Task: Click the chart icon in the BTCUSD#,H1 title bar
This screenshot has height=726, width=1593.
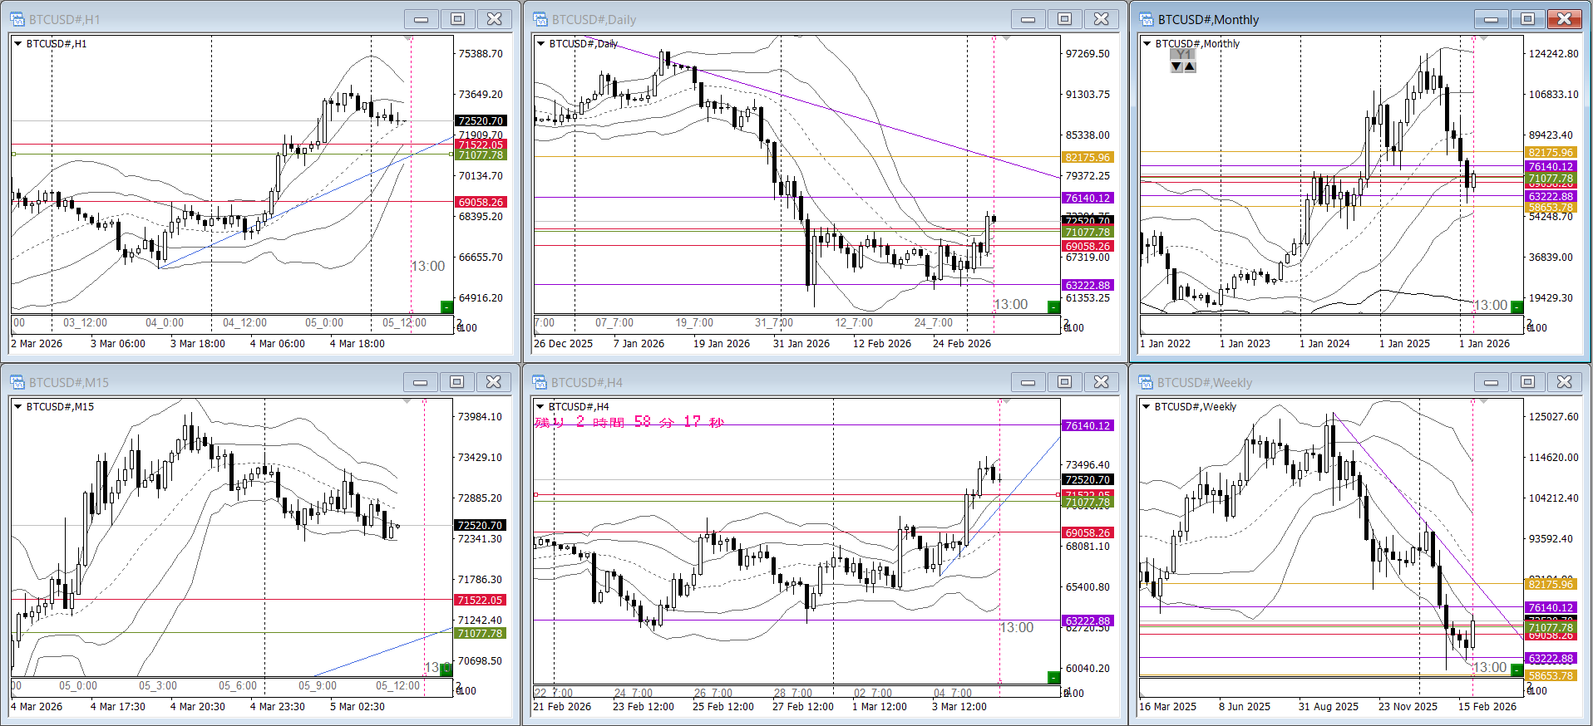Action: coord(17,19)
